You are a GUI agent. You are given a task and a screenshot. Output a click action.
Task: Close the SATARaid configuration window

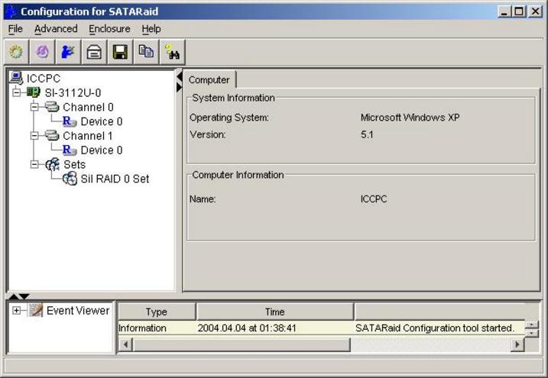click(535, 11)
